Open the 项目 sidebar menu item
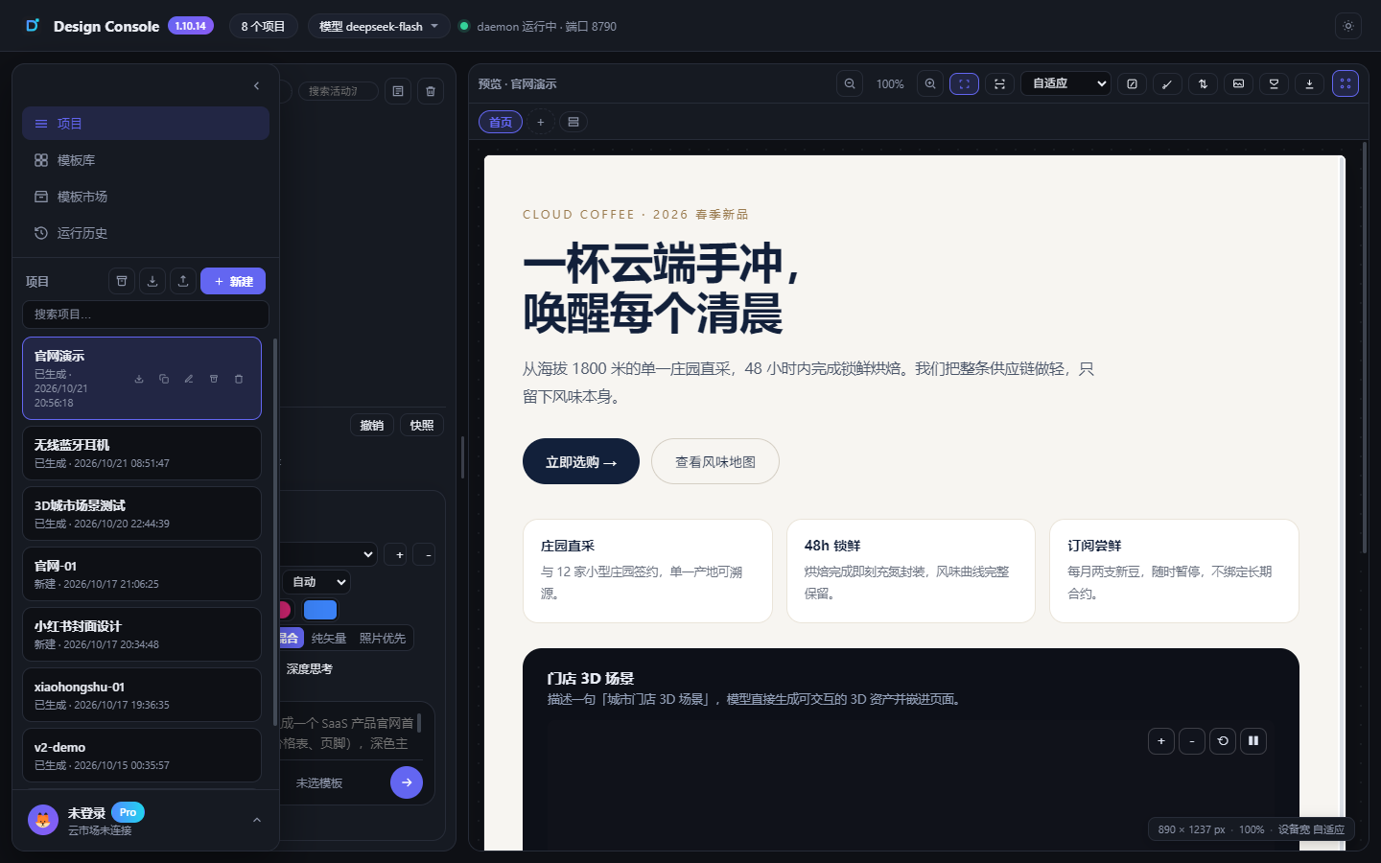 146,124
